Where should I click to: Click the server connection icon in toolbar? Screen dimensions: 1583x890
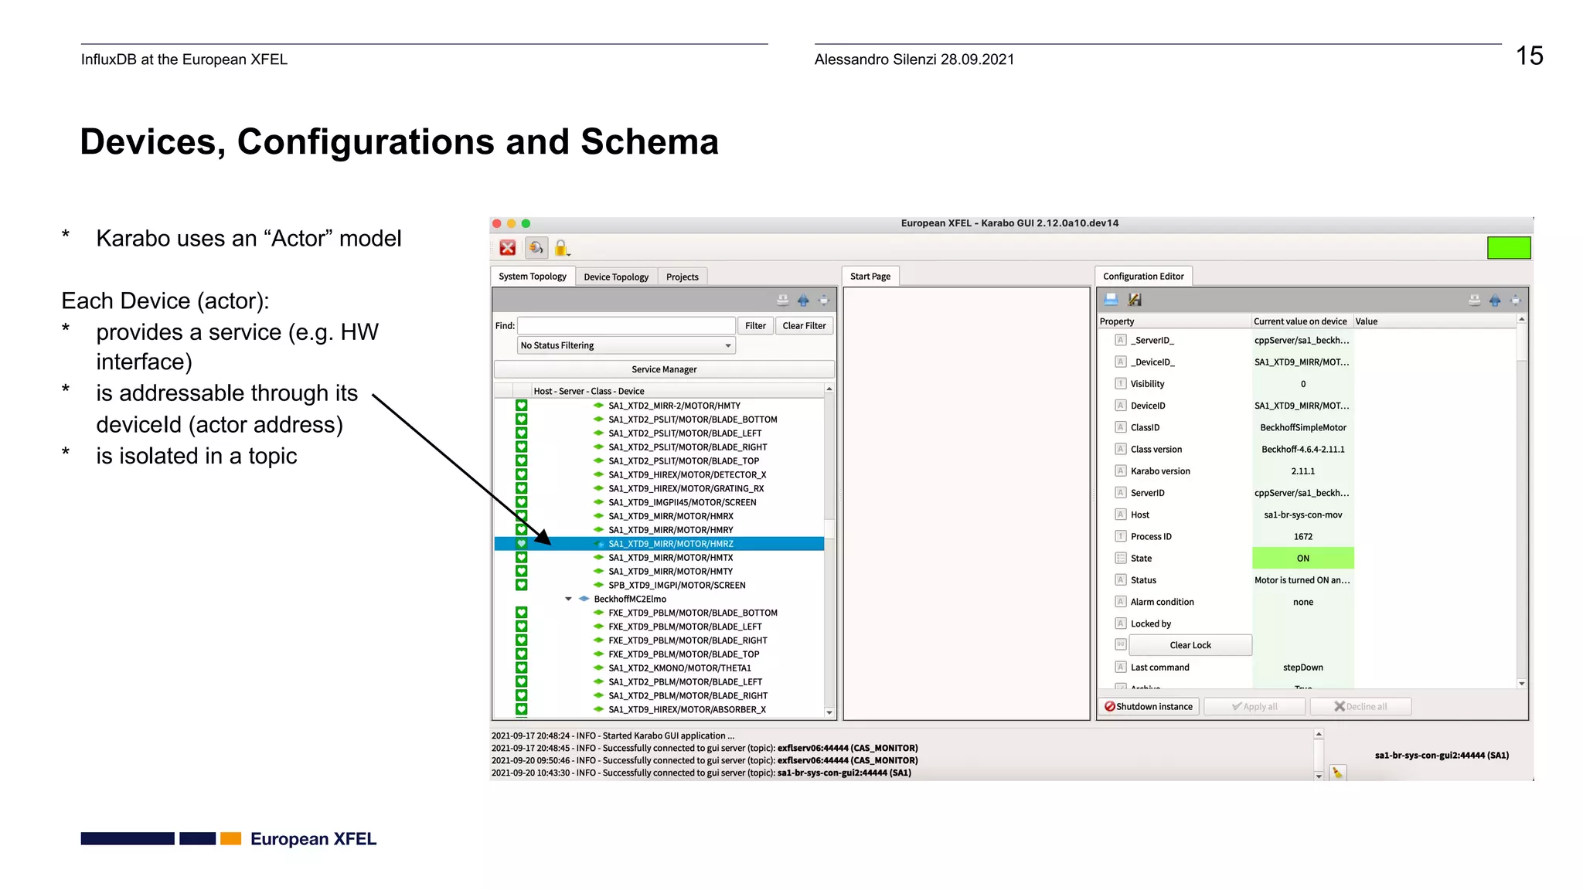pos(536,248)
